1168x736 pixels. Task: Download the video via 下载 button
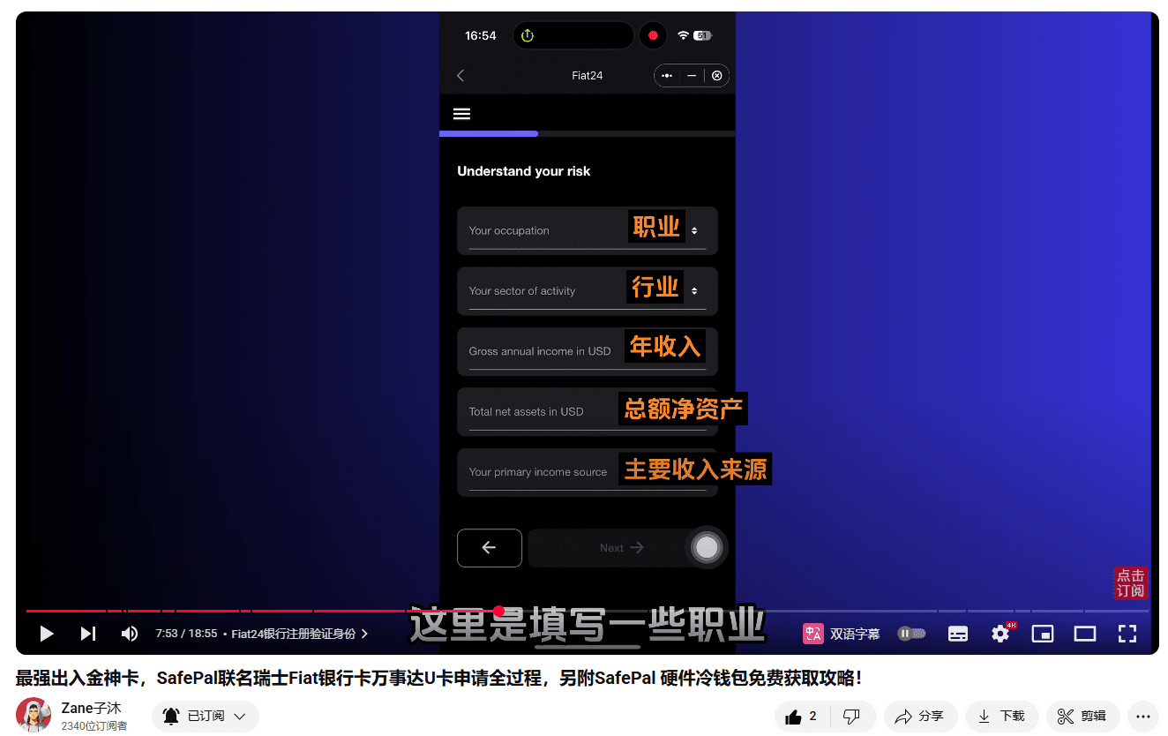tap(1002, 717)
